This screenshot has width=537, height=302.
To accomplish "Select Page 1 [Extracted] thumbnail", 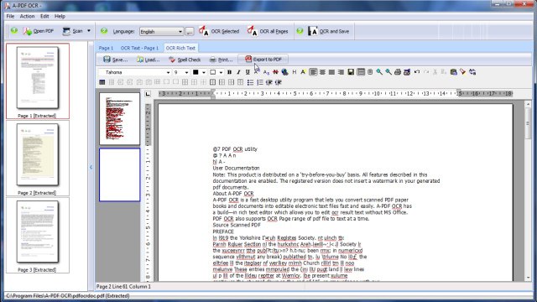I will pyautogui.click(x=37, y=81).
